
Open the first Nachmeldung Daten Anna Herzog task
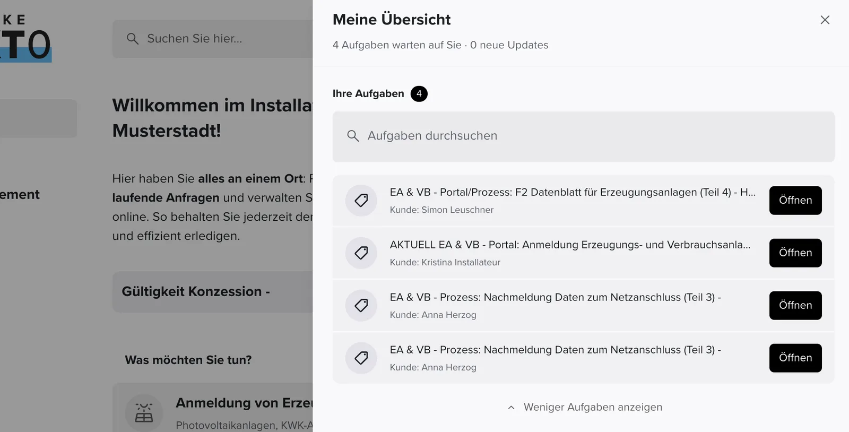tap(795, 306)
